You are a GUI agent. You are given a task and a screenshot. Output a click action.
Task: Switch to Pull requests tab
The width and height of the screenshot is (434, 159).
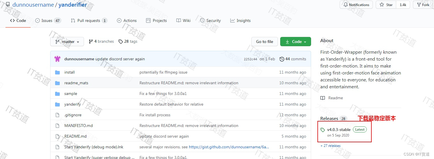89,20
